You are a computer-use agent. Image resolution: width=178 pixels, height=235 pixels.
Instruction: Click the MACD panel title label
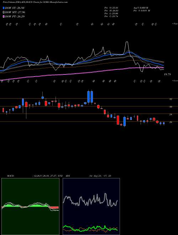pyautogui.click(x=10, y=176)
